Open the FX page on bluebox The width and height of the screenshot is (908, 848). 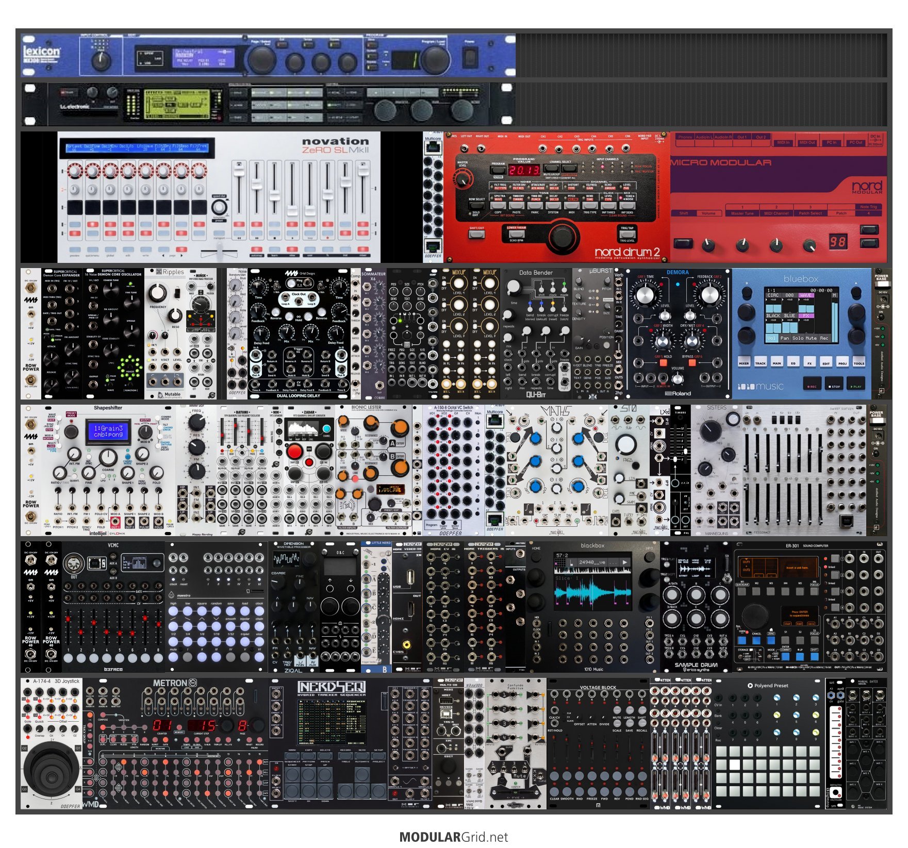click(x=810, y=362)
